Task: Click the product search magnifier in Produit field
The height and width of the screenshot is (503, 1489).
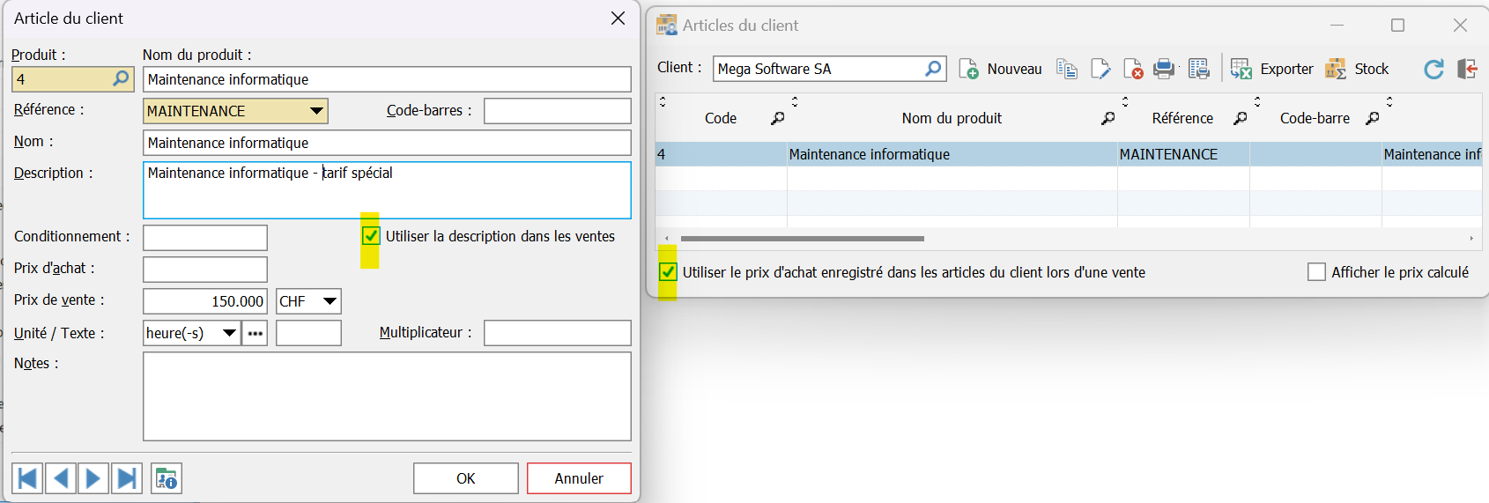Action: point(121,78)
